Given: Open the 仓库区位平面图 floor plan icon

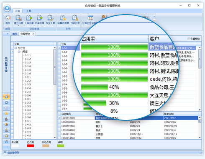Looking at the screenshot, I should coord(90,20).
